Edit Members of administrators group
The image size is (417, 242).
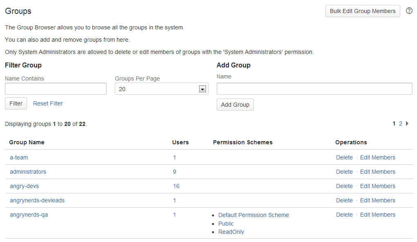377,172
